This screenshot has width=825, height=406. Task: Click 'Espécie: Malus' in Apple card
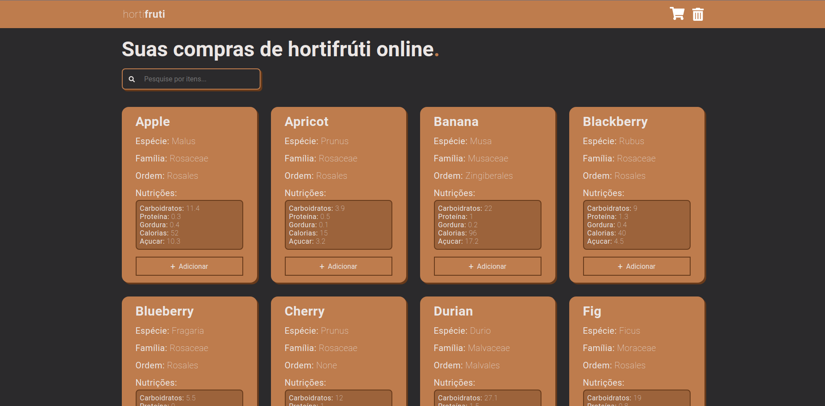pos(166,141)
